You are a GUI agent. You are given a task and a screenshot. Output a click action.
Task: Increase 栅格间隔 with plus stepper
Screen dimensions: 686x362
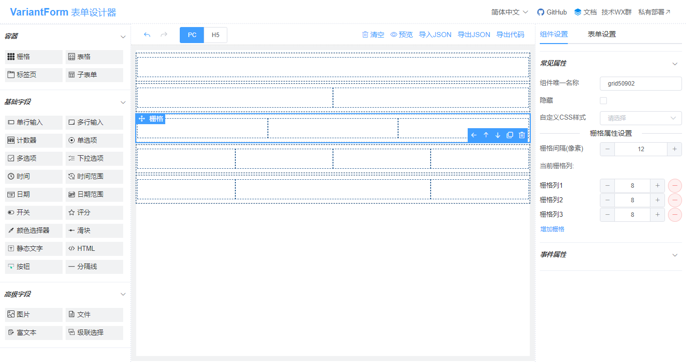[674, 149]
